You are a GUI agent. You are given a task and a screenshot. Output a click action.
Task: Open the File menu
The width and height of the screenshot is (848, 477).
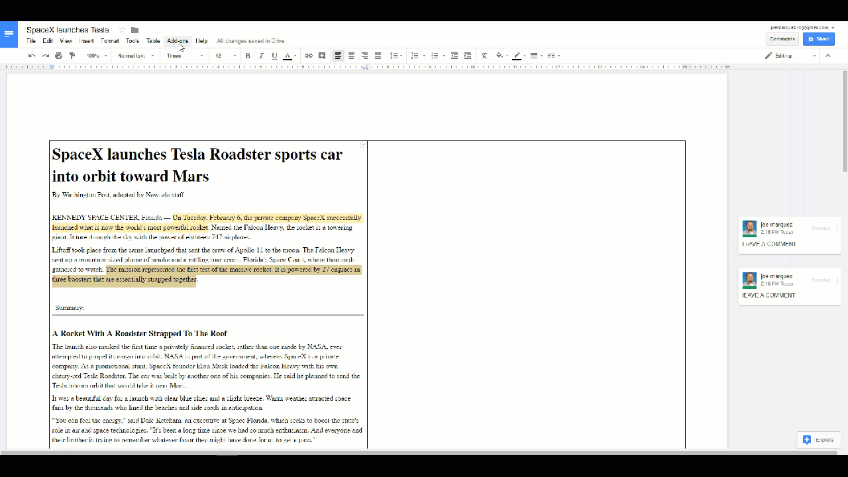(31, 41)
